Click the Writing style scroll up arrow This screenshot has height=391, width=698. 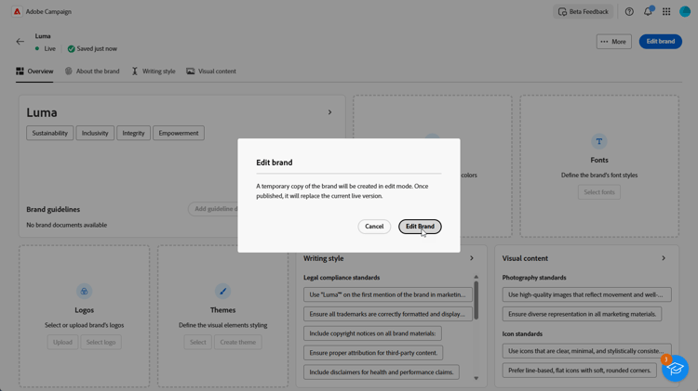(476, 277)
